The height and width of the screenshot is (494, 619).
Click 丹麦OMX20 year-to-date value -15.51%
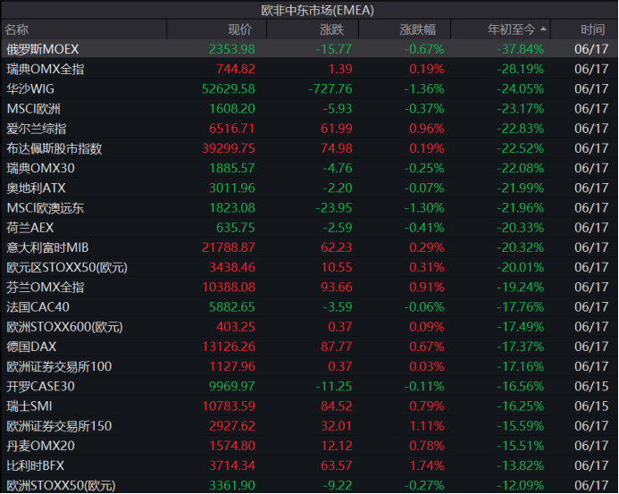point(520,446)
